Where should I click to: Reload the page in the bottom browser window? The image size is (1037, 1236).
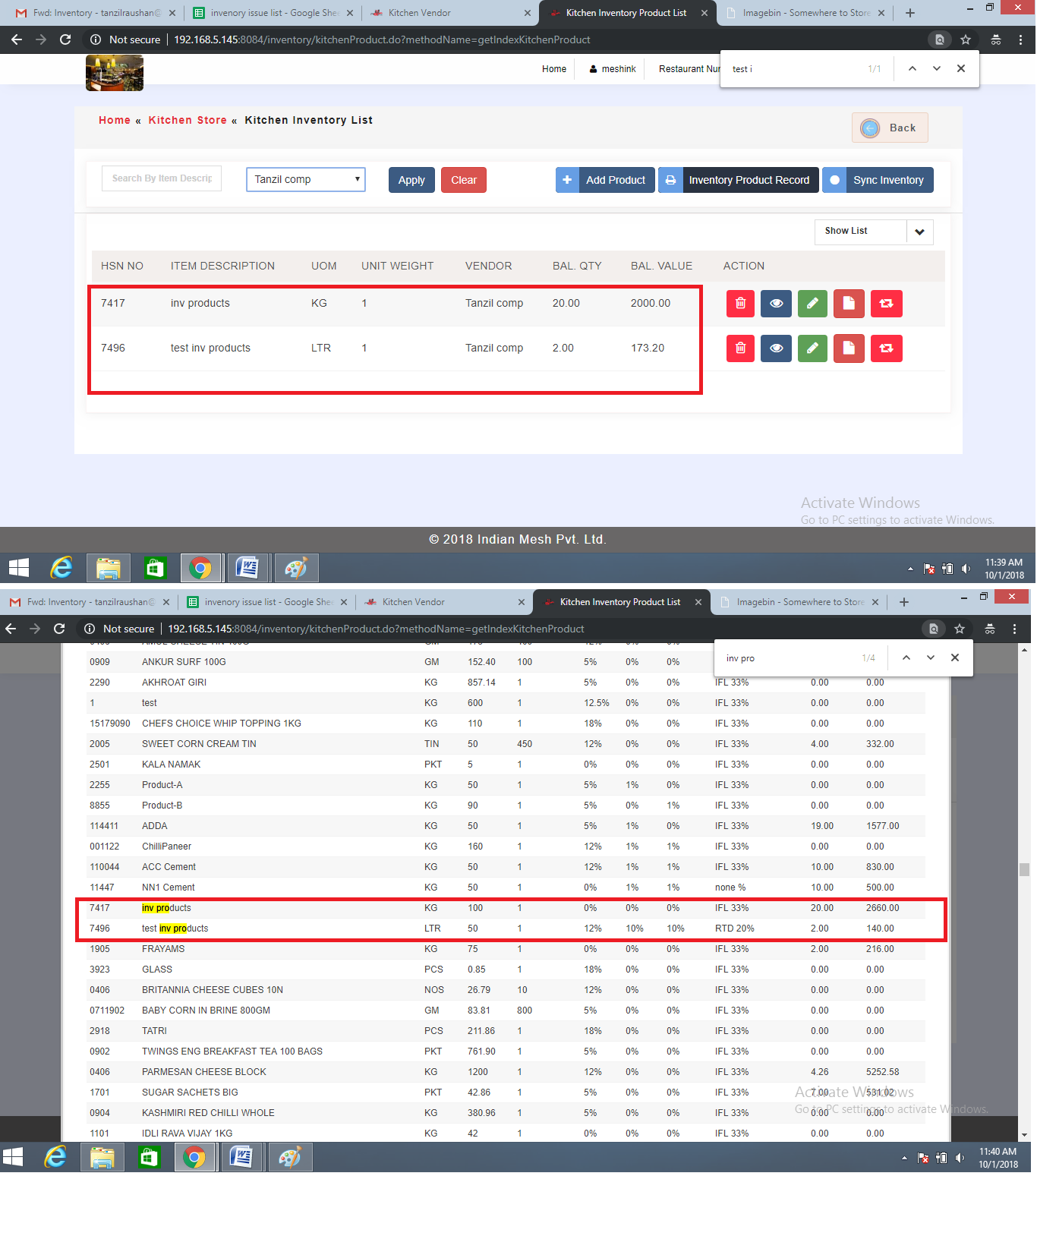click(x=59, y=629)
